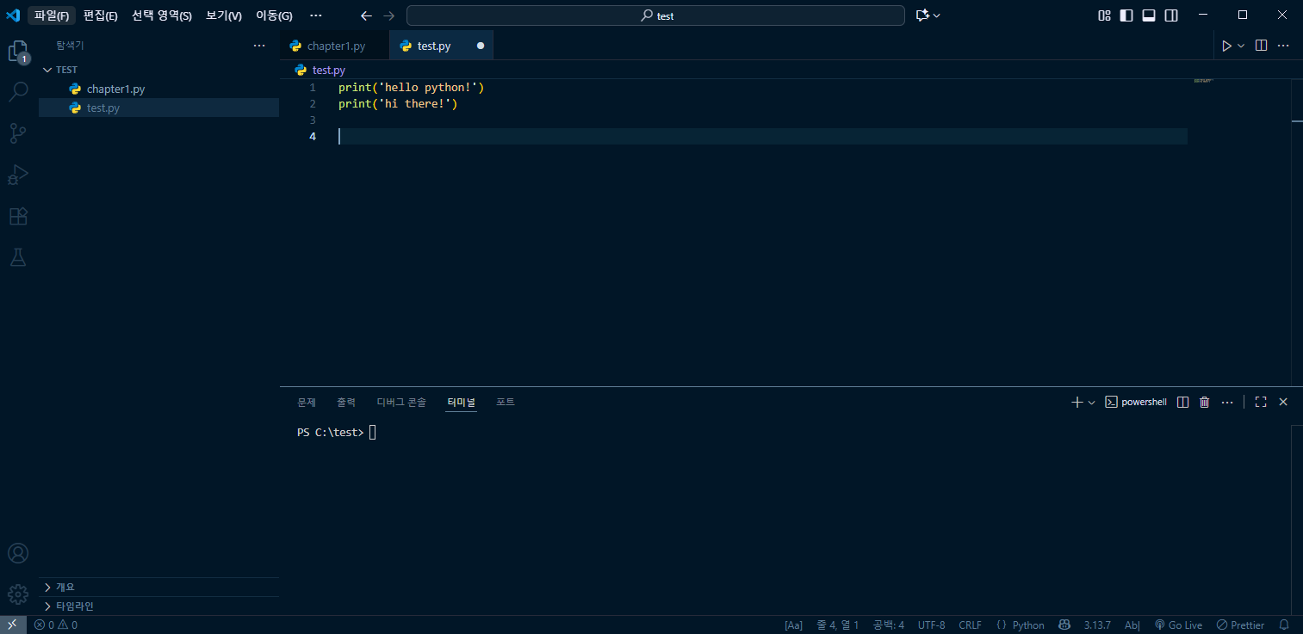Open the Search view in activity bar
This screenshot has width=1303, height=634.
pos(18,91)
